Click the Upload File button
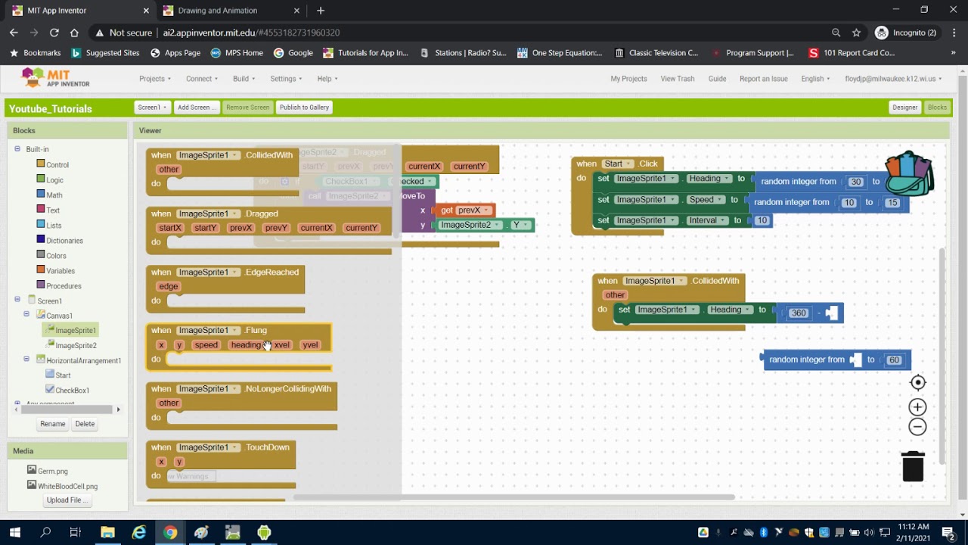 tap(67, 500)
